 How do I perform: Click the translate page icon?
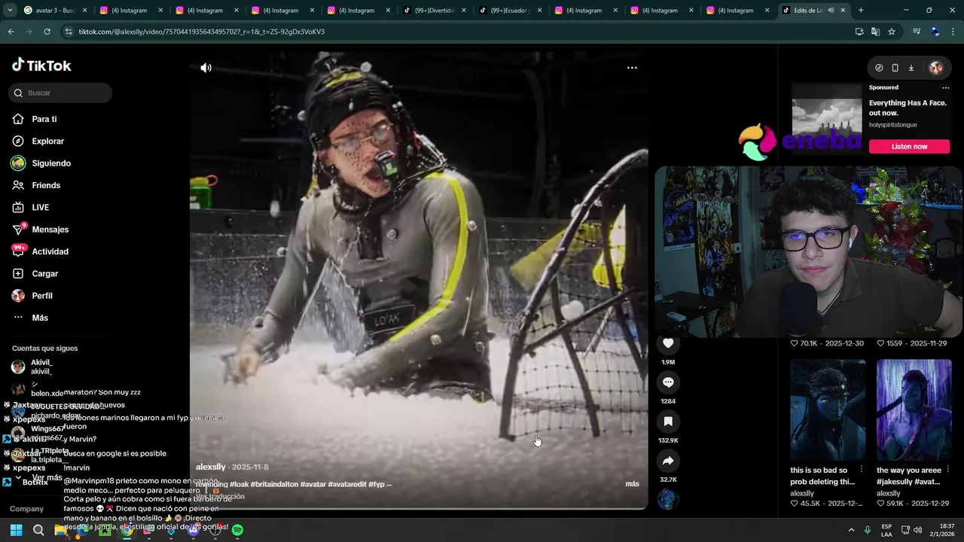pos(875,32)
